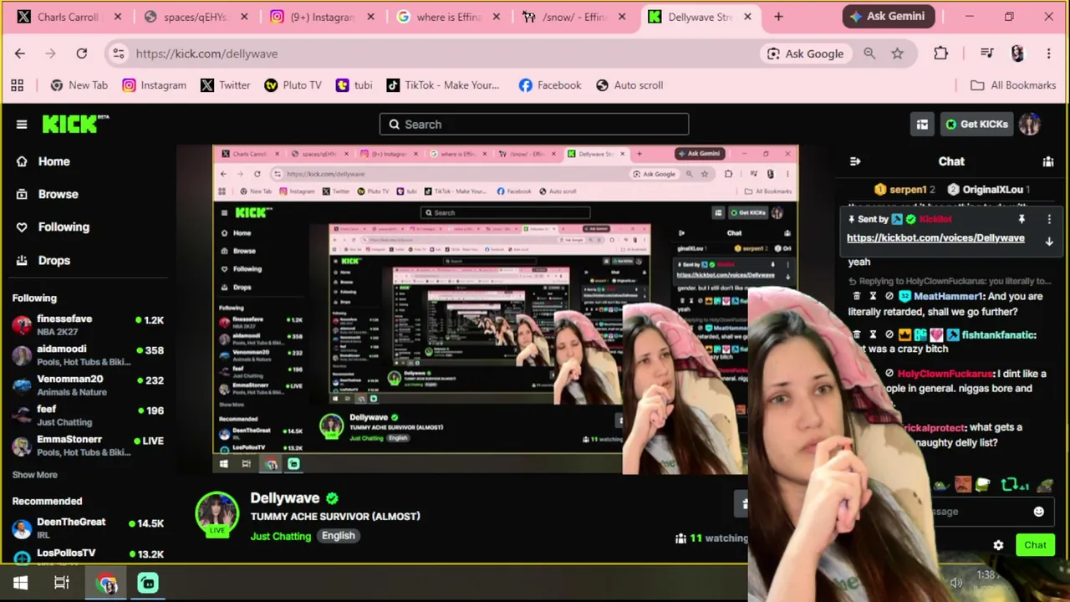Screen dimensions: 1070x602
Task: Open EmmaStonerr channel in Following list
Action: point(88,446)
